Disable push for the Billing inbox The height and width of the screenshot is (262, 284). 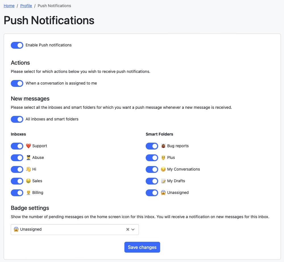point(17,193)
